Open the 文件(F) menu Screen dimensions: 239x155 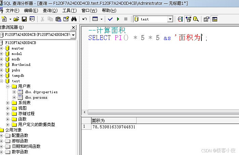point(13,11)
